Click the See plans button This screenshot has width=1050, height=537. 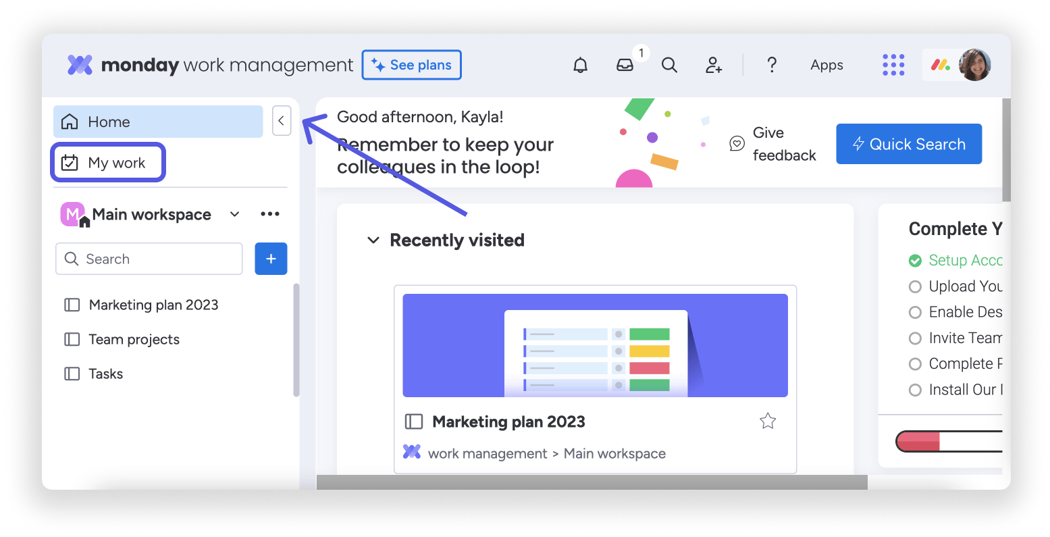coord(412,65)
